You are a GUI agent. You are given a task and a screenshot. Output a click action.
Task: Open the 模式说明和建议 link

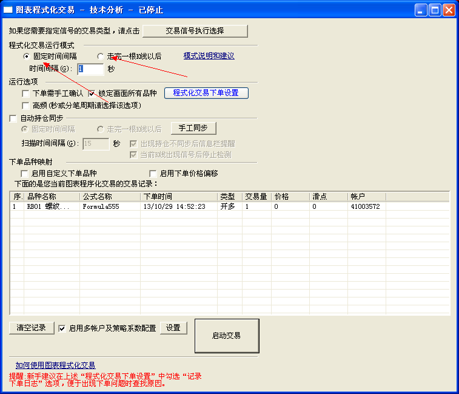pos(209,56)
